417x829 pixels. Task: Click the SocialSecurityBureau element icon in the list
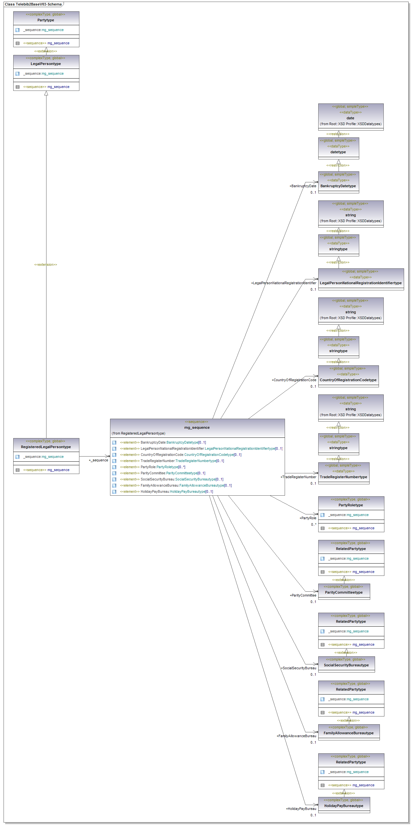114,479
